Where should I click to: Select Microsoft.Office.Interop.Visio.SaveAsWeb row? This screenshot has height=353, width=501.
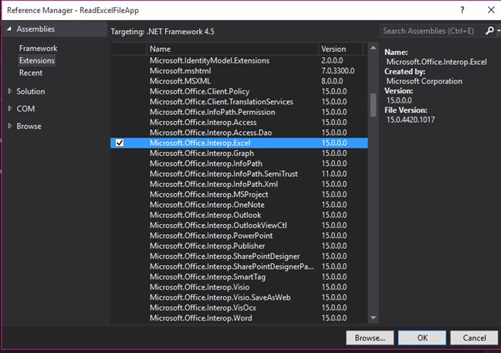tap(239, 297)
